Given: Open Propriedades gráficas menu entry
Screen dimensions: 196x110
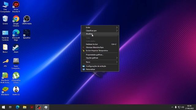Looking at the screenshot, I should (100, 55).
